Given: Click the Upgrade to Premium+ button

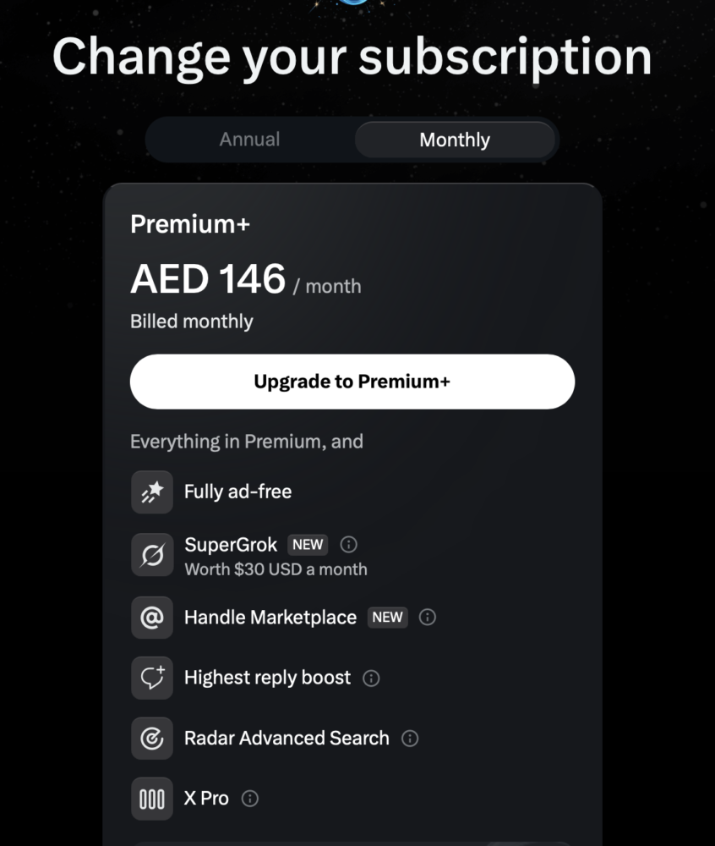Looking at the screenshot, I should (x=352, y=382).
